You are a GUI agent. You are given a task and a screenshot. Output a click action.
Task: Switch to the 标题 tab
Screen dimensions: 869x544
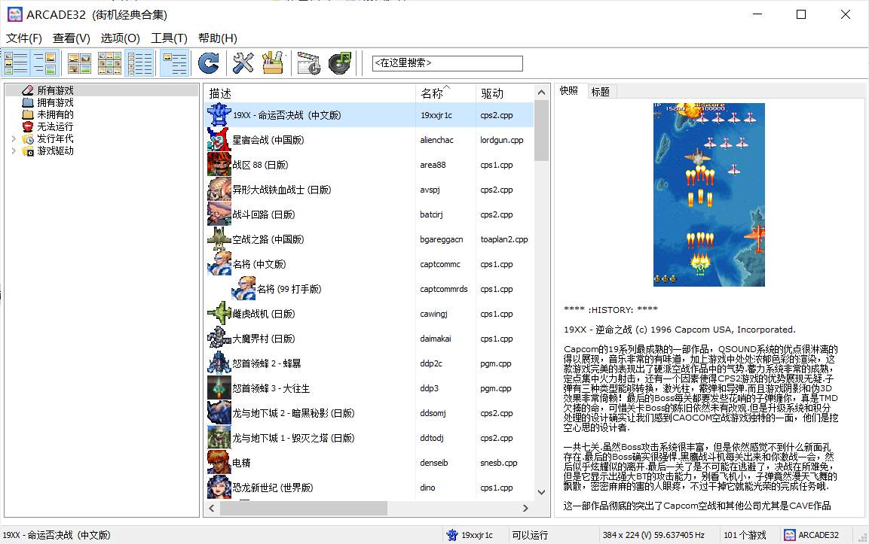[x=601, y=91]
